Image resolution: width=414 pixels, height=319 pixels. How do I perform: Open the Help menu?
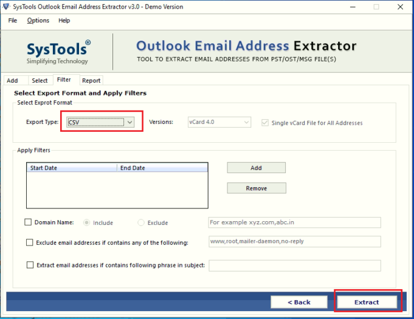(64, 21)
